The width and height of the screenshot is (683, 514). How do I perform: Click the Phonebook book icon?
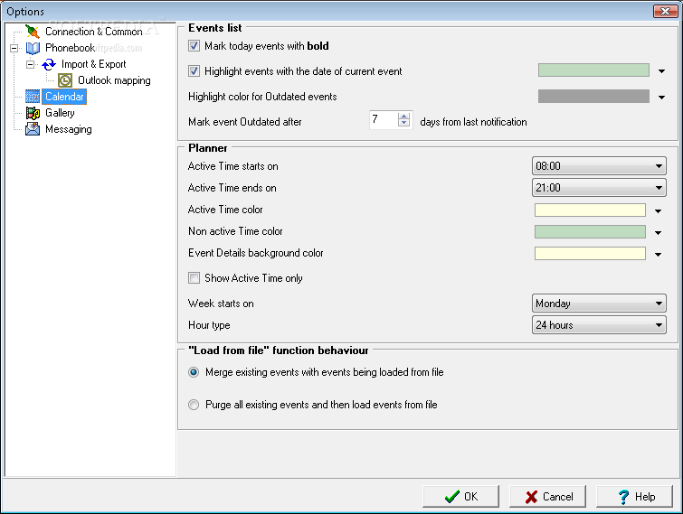33,48
